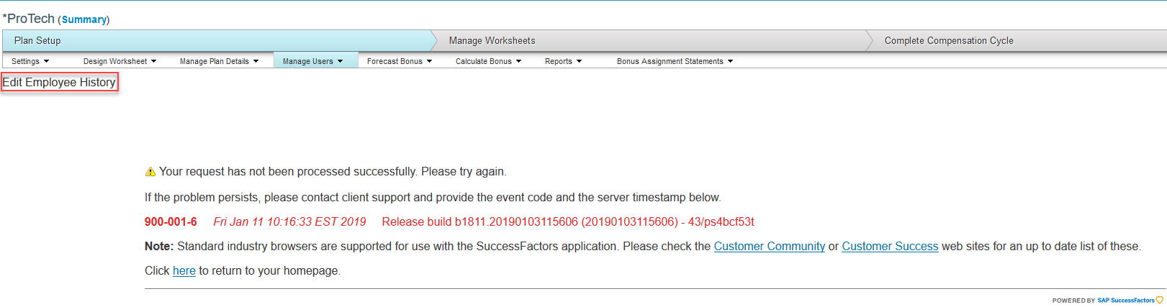Click the *ProTech plan title

[28, 19]
